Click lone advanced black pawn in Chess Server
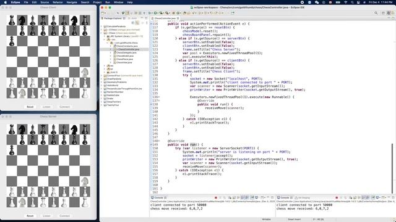 (x=12, y=150)
